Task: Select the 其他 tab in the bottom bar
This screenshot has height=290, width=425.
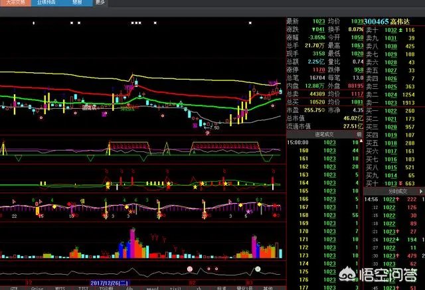Action: tap(268, 287)
